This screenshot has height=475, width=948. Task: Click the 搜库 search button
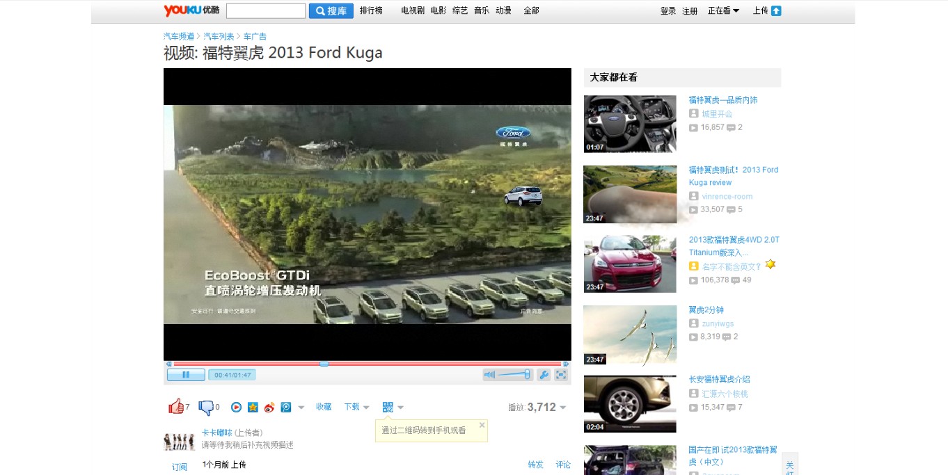point(331,10)
